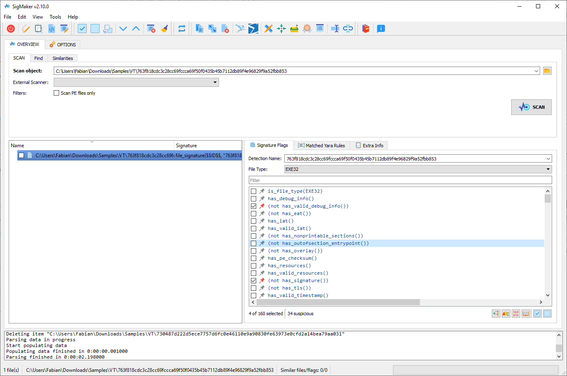Click the binary 100/010 icon below flags list
Screen dimensions: 567x376
[x=516, y=314]
